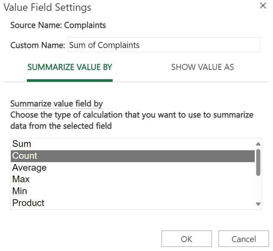Click the scroll down arrow in calculation list

tap(258, 204)
